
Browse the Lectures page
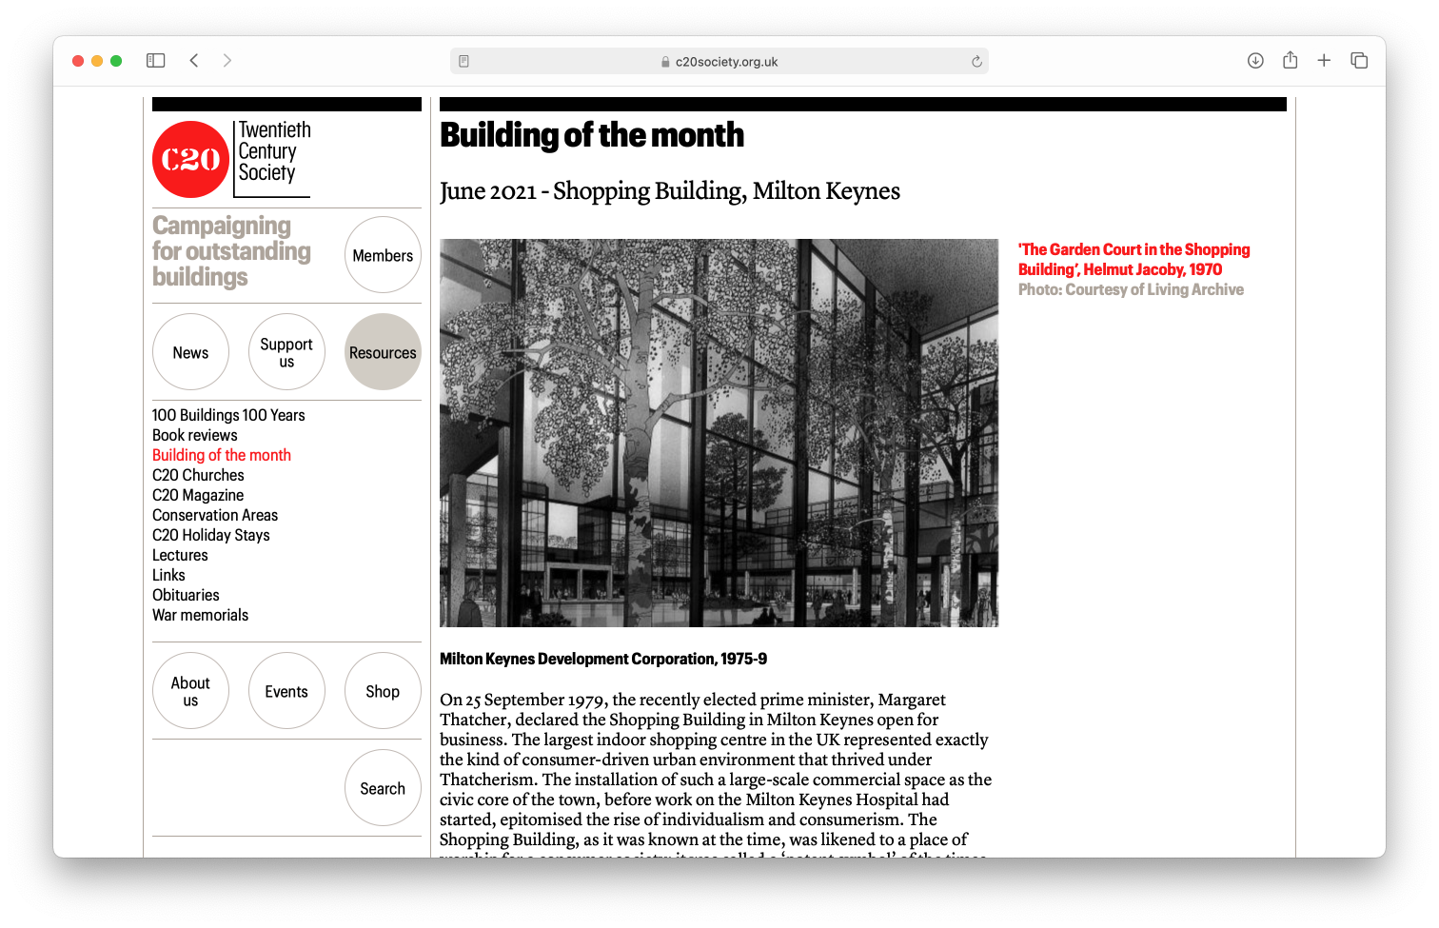(x=180, y=555)
